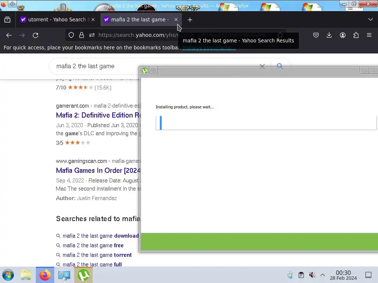Viewport: 378px width, 283px height.
Task: Open Firefox View button in tab bar
Action: (7, 20)
